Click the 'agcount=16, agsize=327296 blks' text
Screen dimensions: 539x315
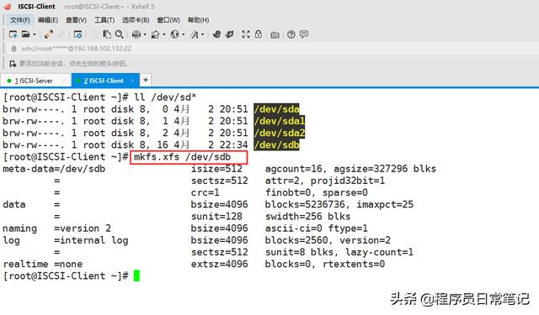[350, 169]
